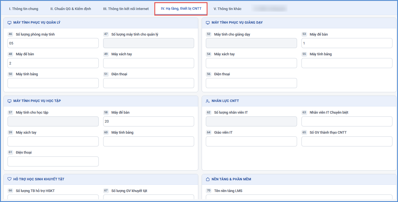
Task: Click field 49 Máy xách tay input
Action: pos(149,63)
